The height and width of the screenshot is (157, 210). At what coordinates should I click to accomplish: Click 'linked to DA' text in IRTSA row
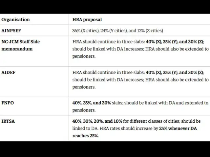coord(85,129)
